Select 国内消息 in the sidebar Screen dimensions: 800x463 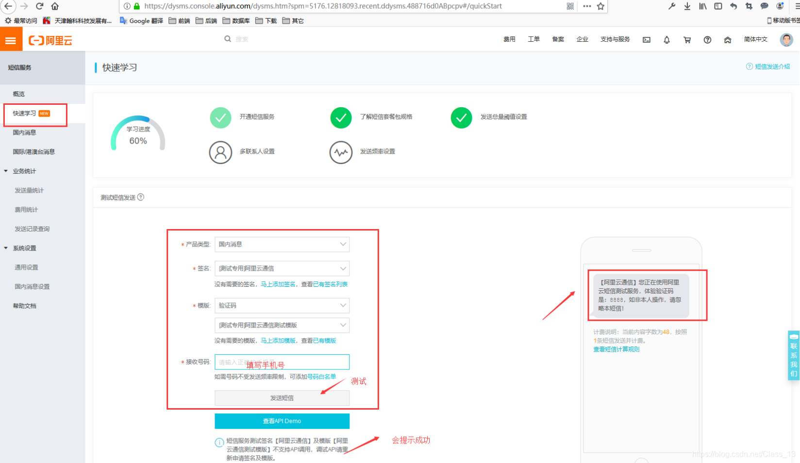pos(24,132)
